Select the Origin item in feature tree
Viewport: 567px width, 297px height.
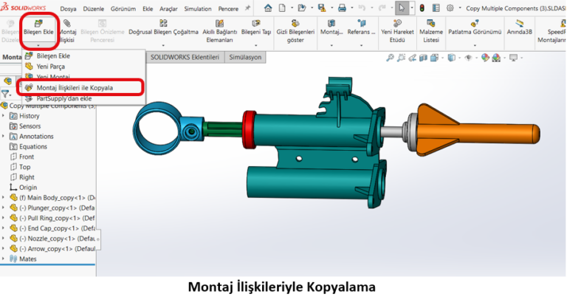pos(27,188)
